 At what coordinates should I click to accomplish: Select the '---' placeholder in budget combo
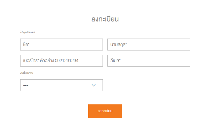point(26,85)
